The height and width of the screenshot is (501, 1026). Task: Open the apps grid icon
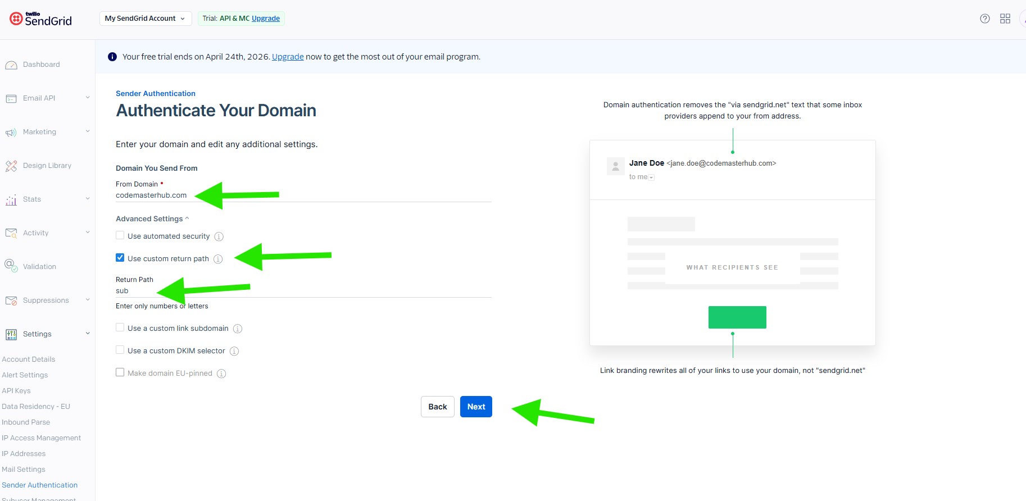pos(1005,19)
